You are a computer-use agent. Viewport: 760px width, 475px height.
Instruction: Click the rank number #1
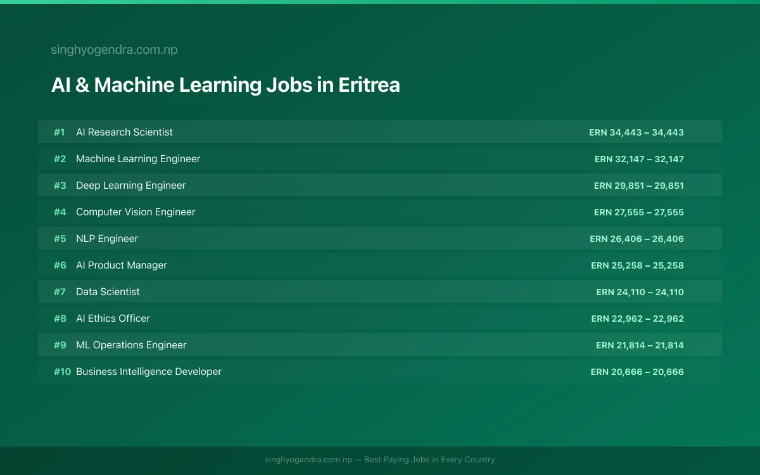tap(60, 132)
